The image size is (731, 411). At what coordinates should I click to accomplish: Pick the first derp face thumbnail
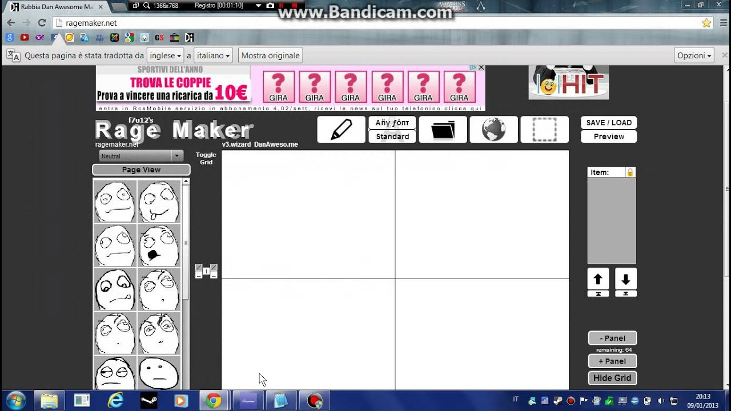pos(115,202)
